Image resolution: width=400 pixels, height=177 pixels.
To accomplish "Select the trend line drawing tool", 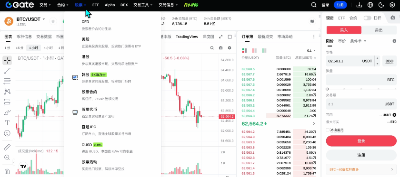I will point(8,71).
